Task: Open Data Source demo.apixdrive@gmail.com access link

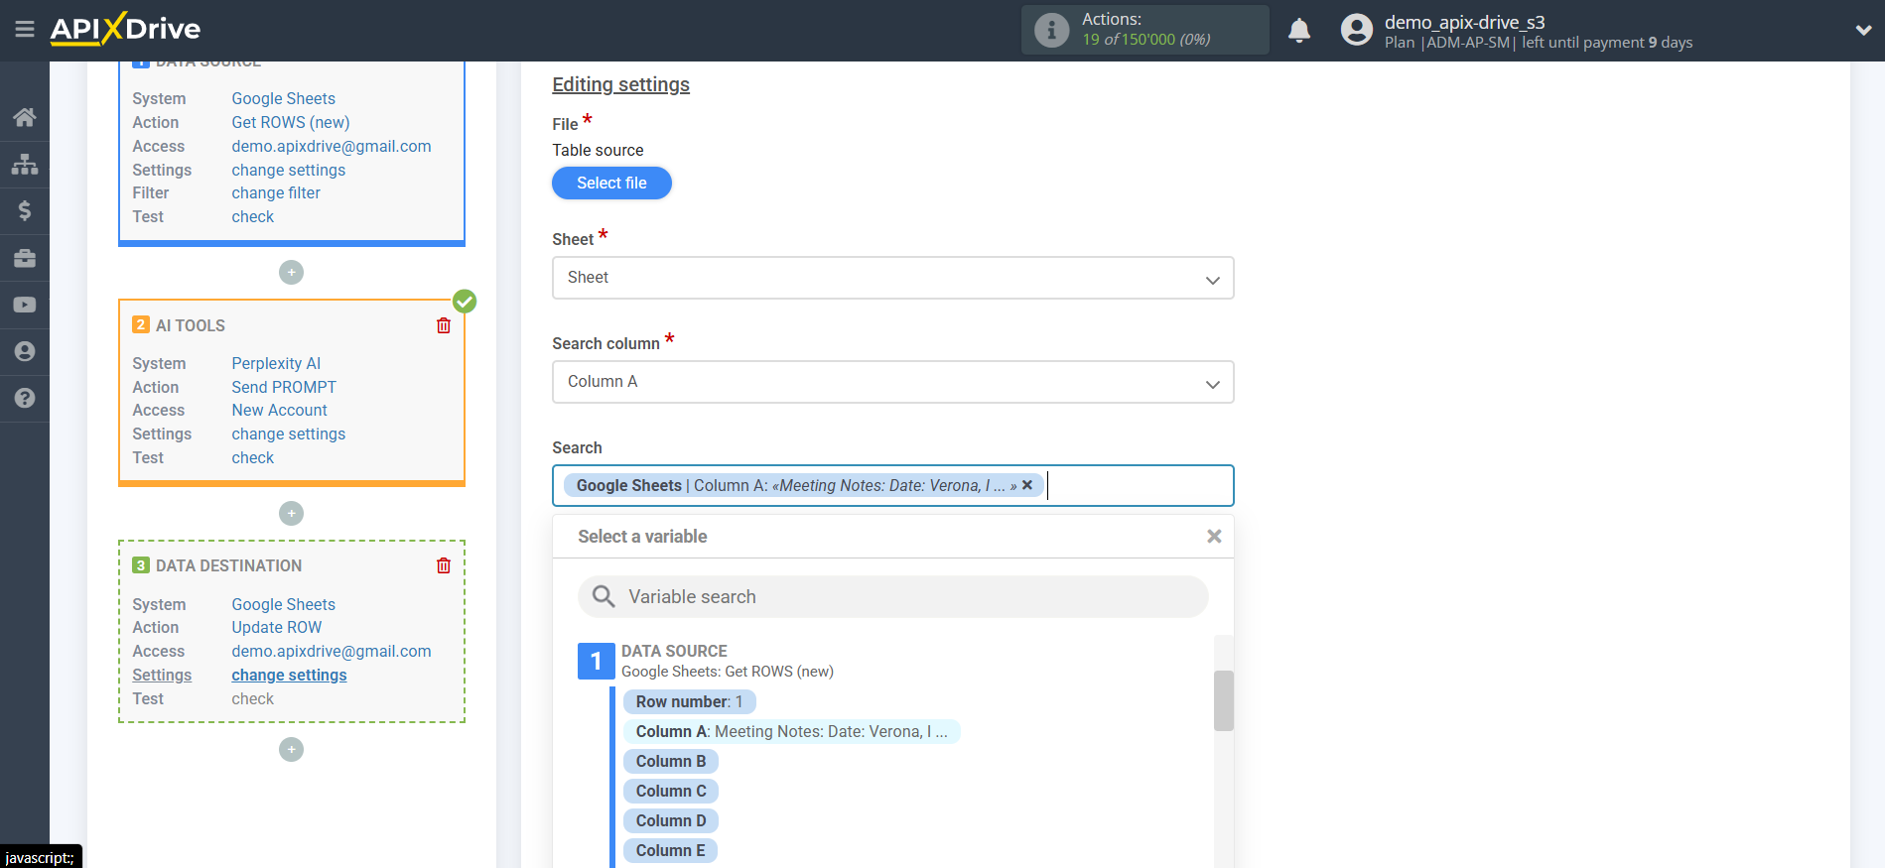Action: point(332,146)
